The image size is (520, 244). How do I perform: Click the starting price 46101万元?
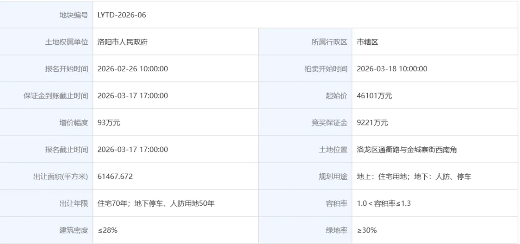375,96
